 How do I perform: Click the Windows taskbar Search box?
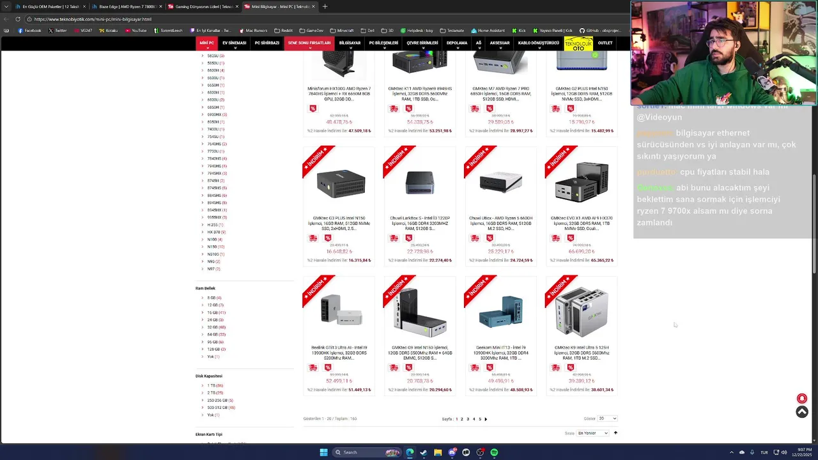pyautogui.click(x=366, y=452)
